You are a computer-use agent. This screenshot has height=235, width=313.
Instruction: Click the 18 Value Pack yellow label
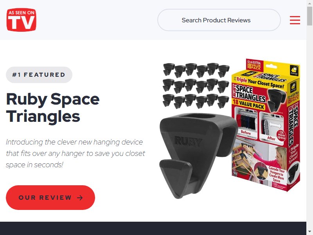pyautogui.click(x=248, y=104)
